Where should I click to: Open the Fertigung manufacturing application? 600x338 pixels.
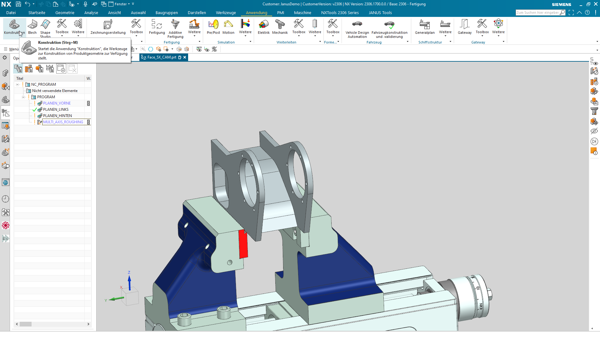tap(157, 27)
